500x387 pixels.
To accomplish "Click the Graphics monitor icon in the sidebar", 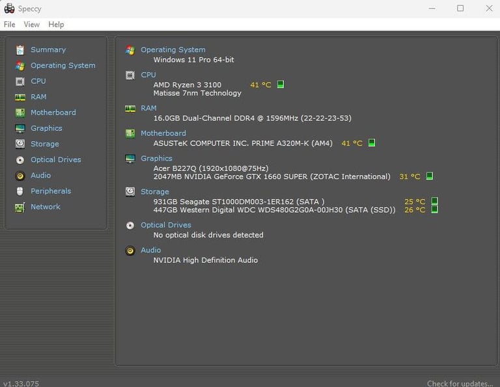I will pos(20,128).
